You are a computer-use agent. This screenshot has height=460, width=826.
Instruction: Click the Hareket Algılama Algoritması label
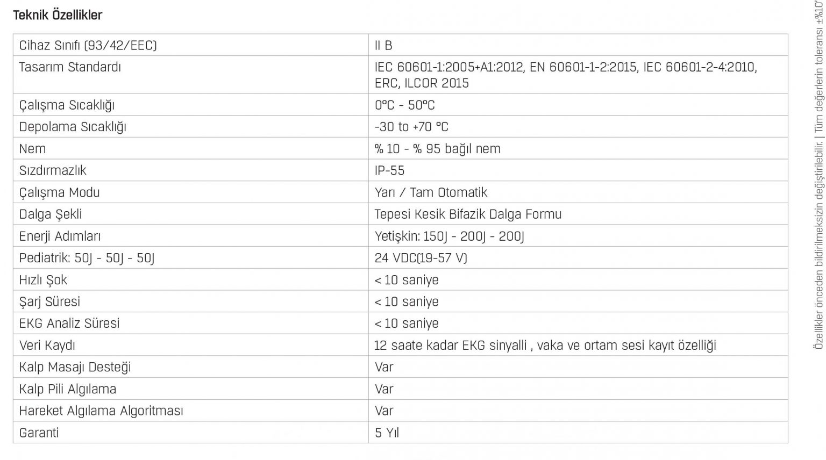pos(101,411)
